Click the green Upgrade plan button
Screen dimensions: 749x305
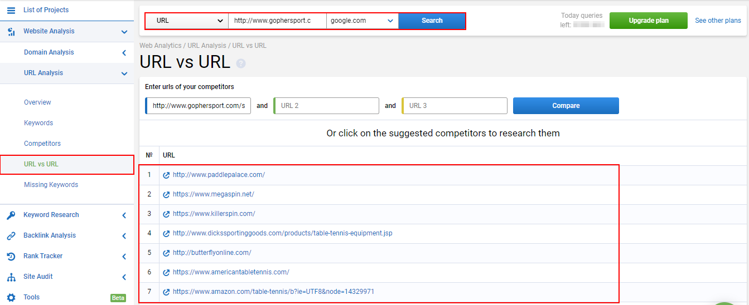click(648, 21)
